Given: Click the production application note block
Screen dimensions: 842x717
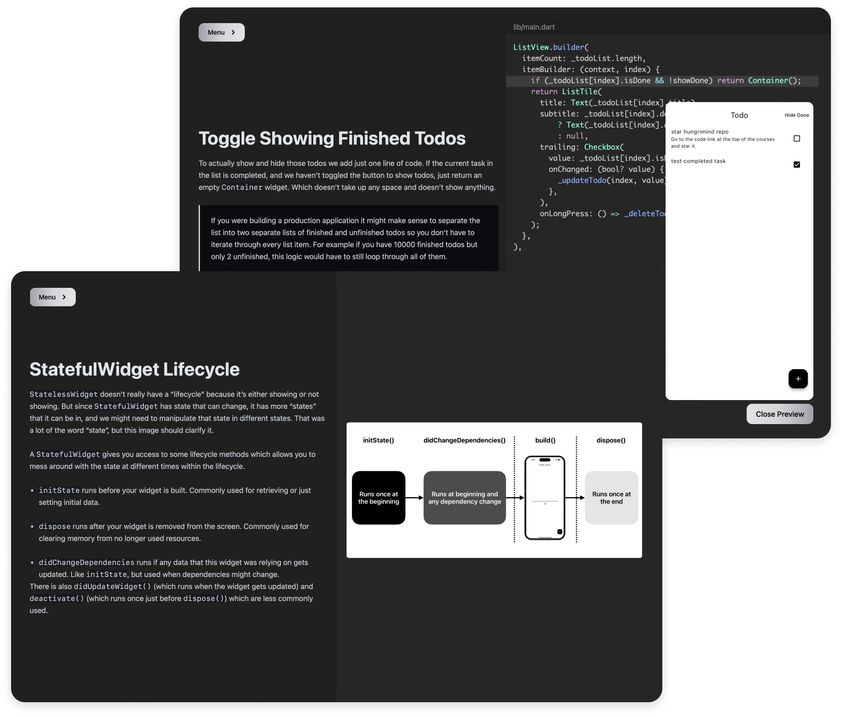Looking at the screenshot, I should pos(349,238).
